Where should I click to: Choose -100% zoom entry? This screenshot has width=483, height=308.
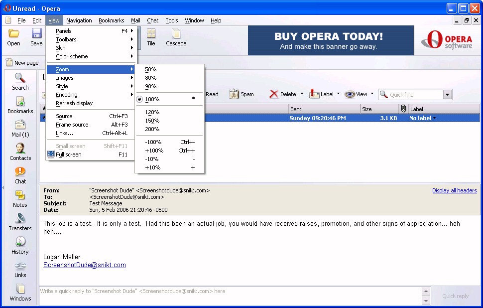pos(170,142)
